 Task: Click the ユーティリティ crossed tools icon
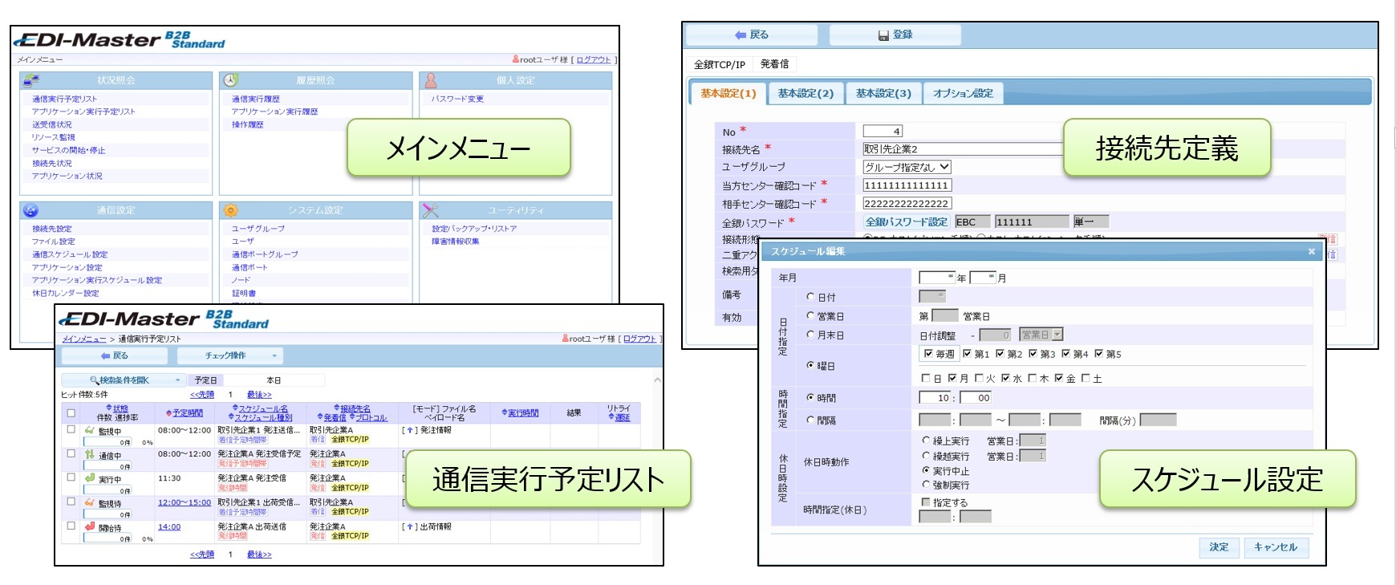431,210
